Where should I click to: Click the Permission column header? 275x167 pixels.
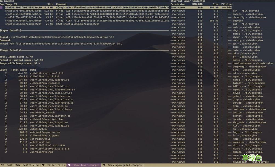point(178,4)
